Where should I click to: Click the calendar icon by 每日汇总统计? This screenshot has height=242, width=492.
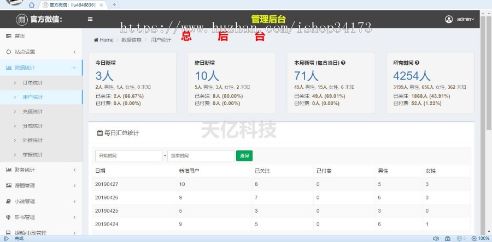click(x=100, y=133)
